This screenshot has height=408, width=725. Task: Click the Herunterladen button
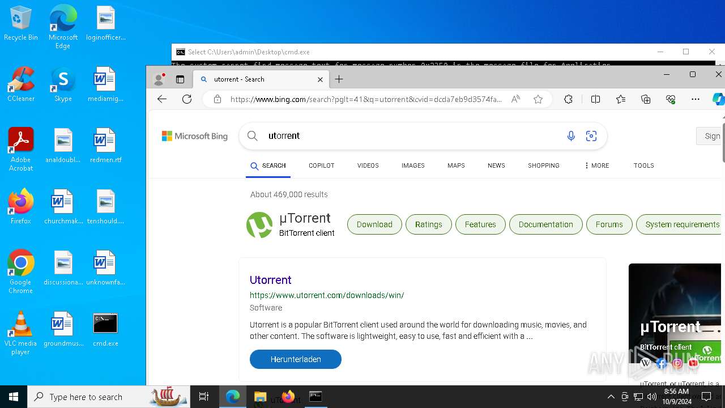coord(296,359)
